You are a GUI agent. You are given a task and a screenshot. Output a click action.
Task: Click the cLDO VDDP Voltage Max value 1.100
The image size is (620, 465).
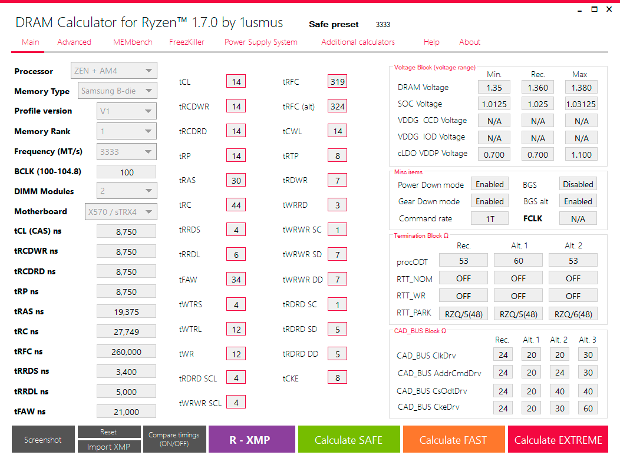pyautogui.click(x=581, y=154)
